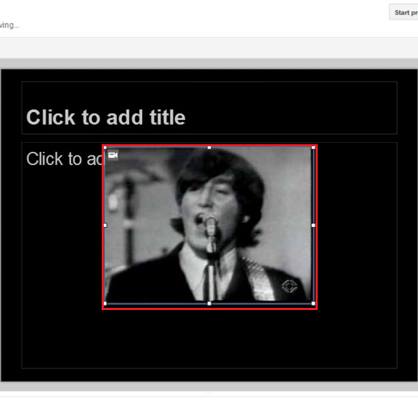Select the middle-right handle of the video
The height and width of the screenshot is (418, 418).
(x=313, y=226)
